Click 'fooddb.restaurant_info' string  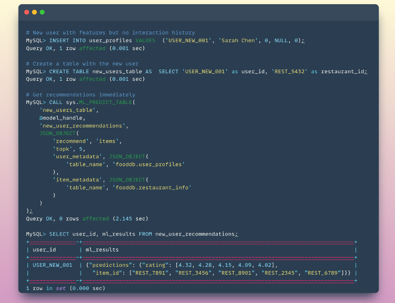tap(152, 187)
